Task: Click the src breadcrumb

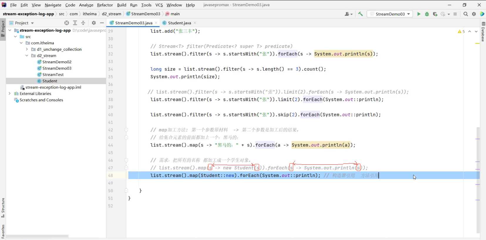Action: pos(62,14)
